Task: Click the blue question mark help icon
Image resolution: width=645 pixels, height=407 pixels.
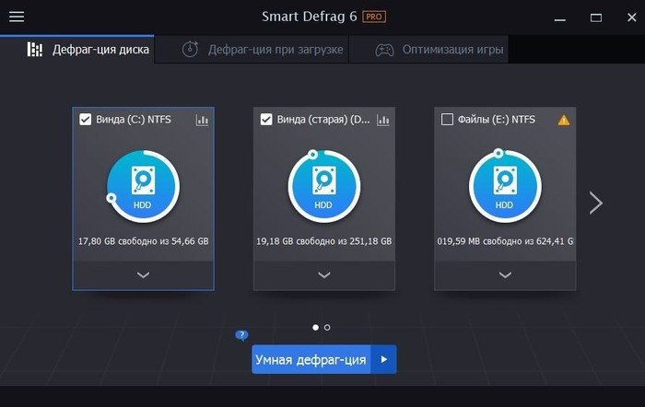Action: coord(241,335)
